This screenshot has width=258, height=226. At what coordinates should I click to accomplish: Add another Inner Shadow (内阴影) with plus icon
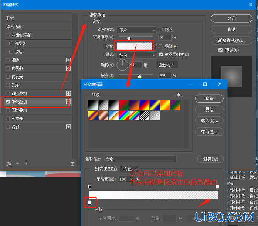(68, 68)
